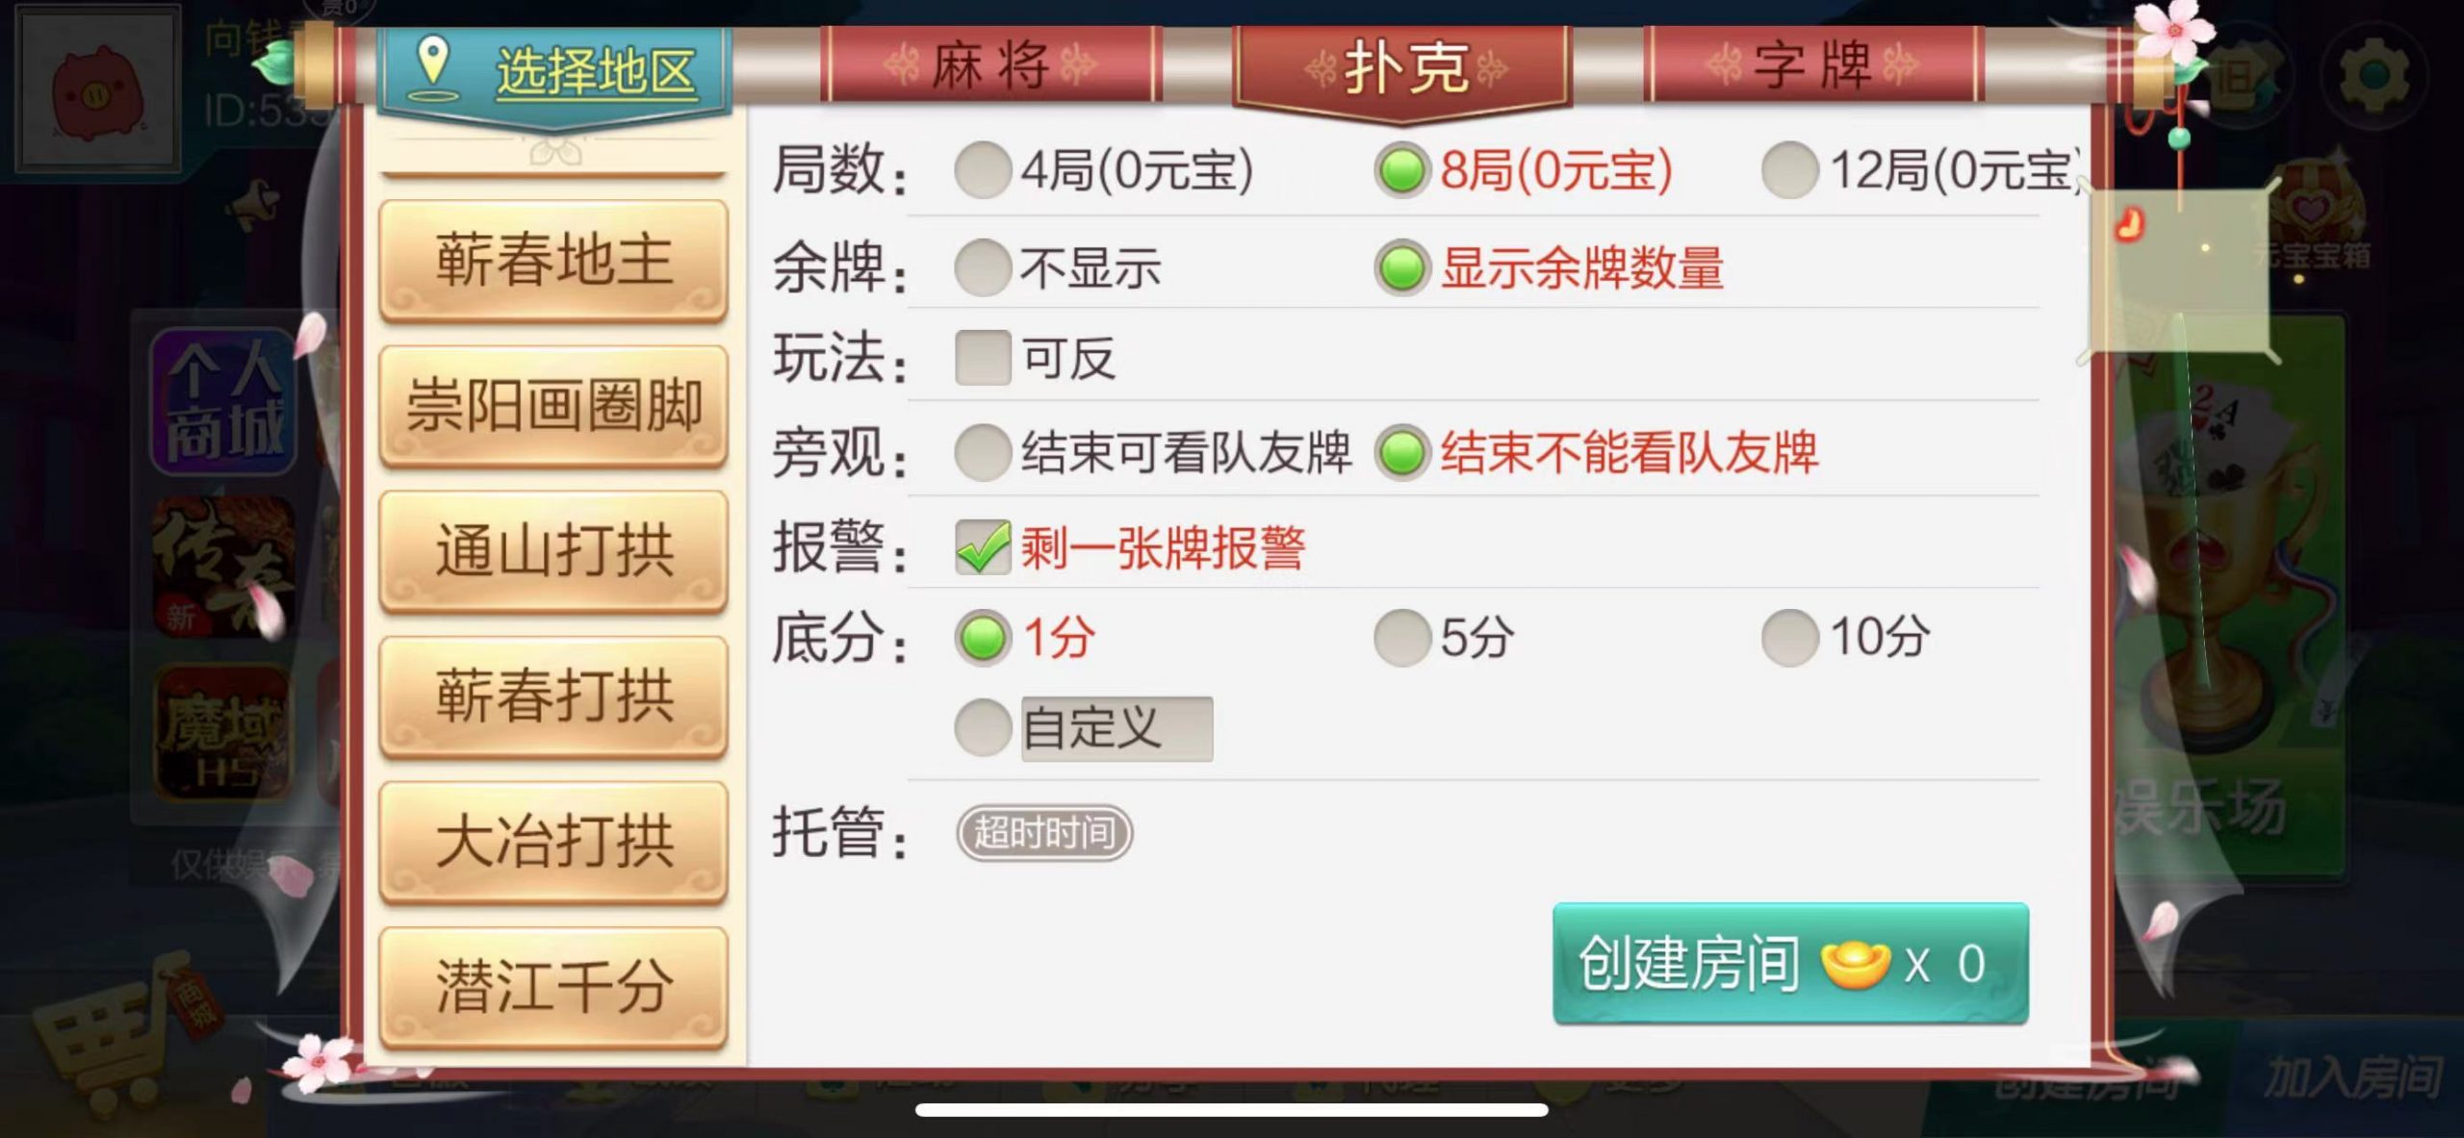
Task: Choose 结束可看队友牌 spectate option
Action: coord(983,452)
